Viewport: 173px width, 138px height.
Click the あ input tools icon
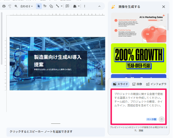click(x=75, y=6)
